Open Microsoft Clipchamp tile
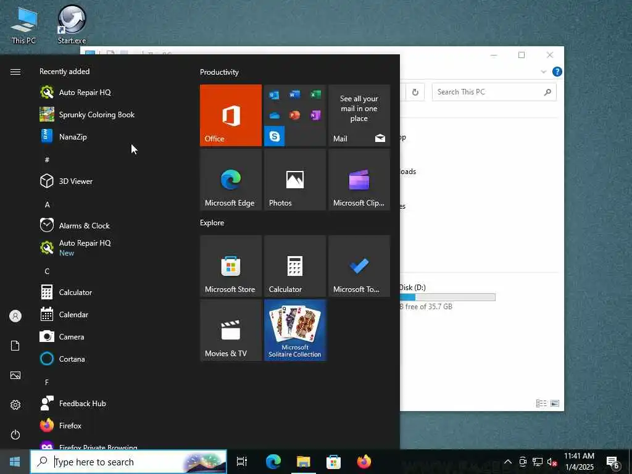This screenshot has height=474, width=632. coord(359,180)
